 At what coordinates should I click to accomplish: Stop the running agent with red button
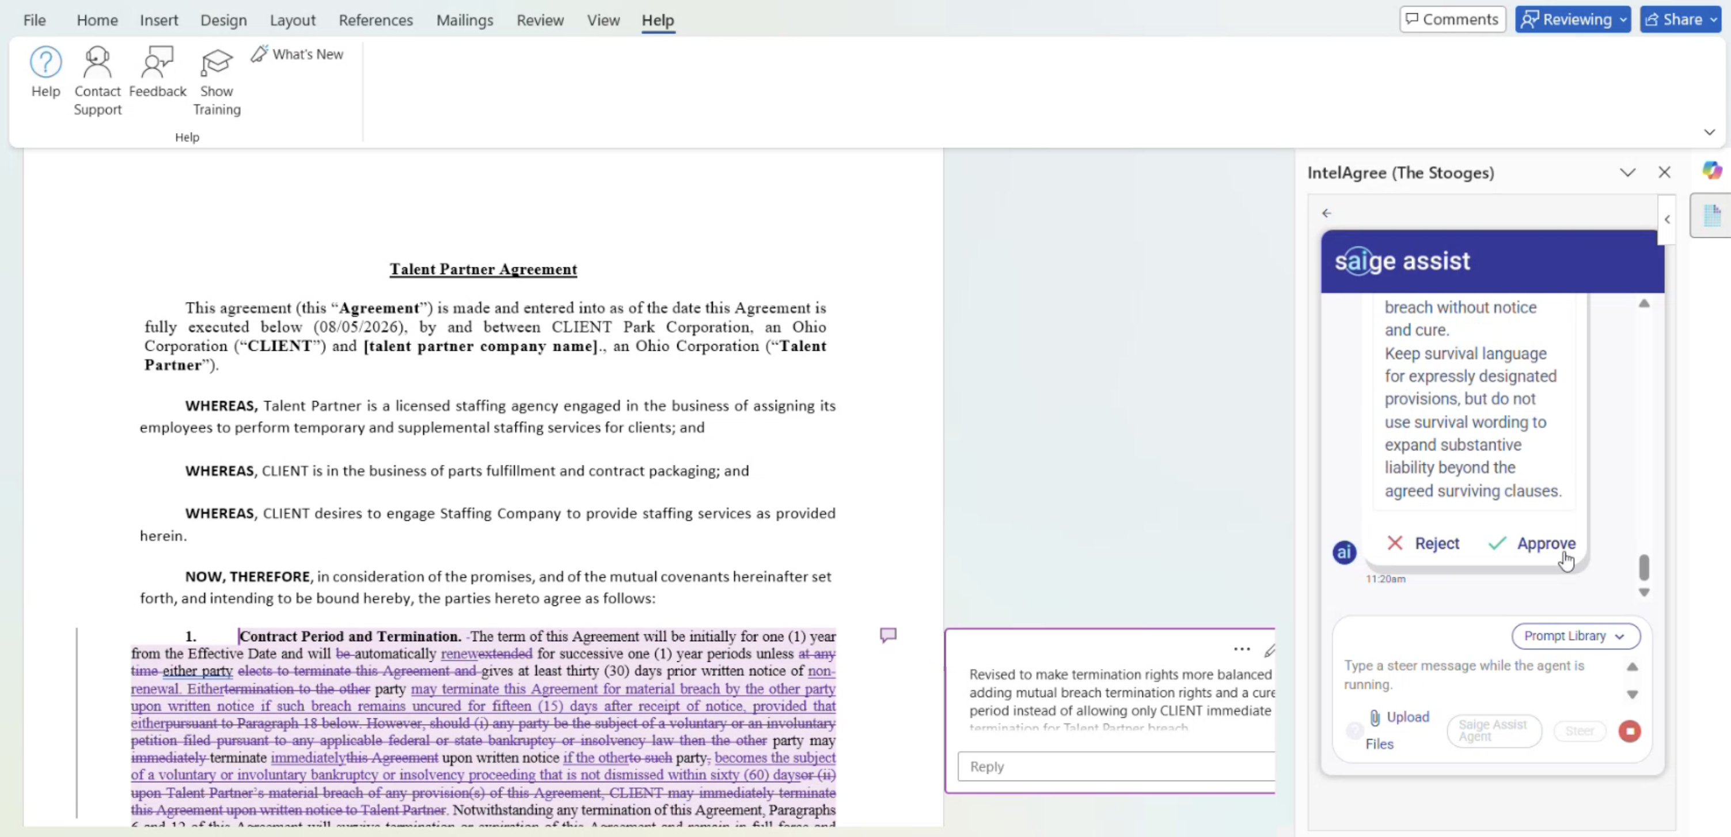(x=1629, y=731)
